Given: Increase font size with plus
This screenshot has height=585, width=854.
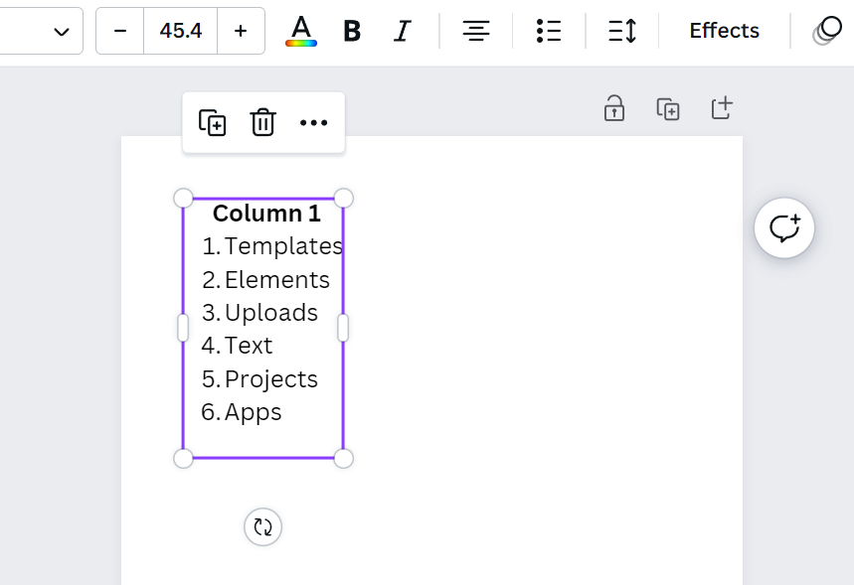Looking at the screenshot, I should coord(241,31).
